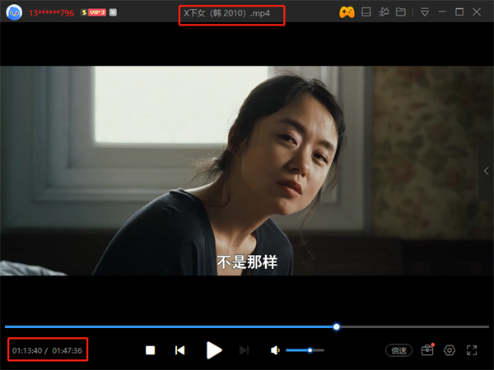Click the orange game controller icon

click(347, 12)
